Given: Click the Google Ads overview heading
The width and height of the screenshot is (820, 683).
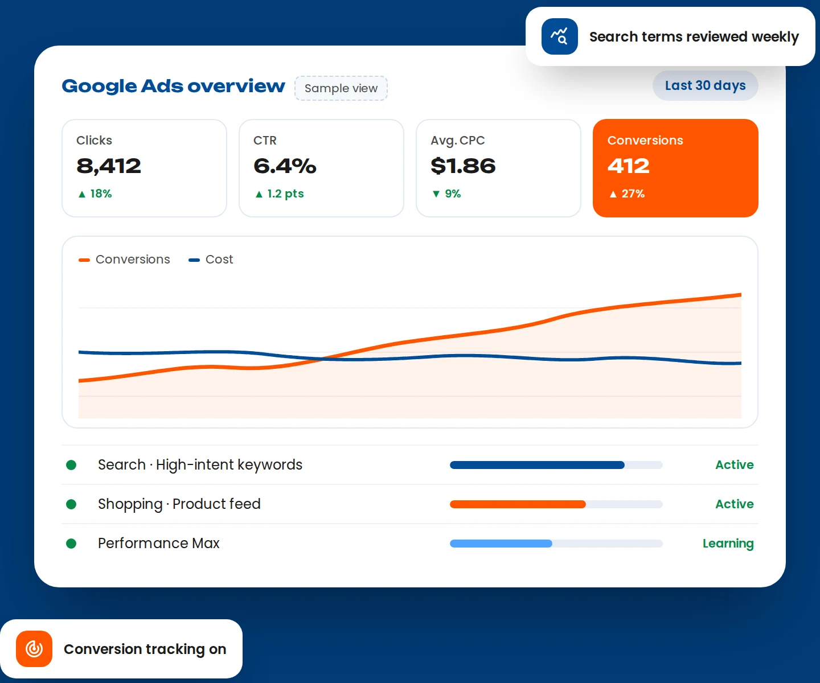Looking at the screenshot, I should coord(173,86).
